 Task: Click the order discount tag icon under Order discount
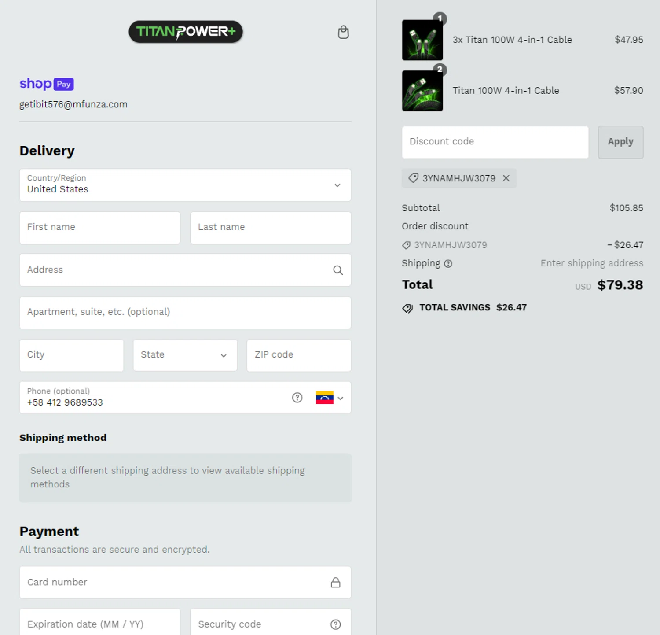[x=406, y=245]
